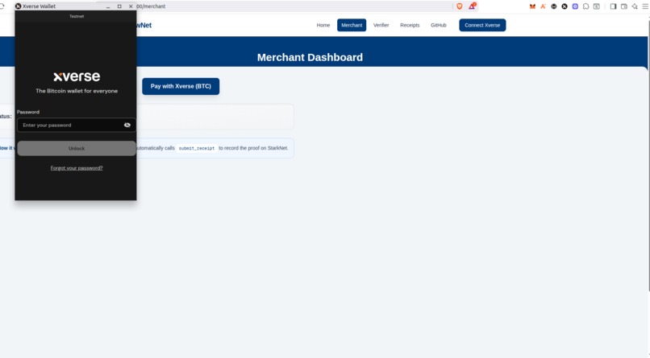Maximize the Xverse Wallet popup window
This screenshot has width=650, height=358.
[119, 6]
